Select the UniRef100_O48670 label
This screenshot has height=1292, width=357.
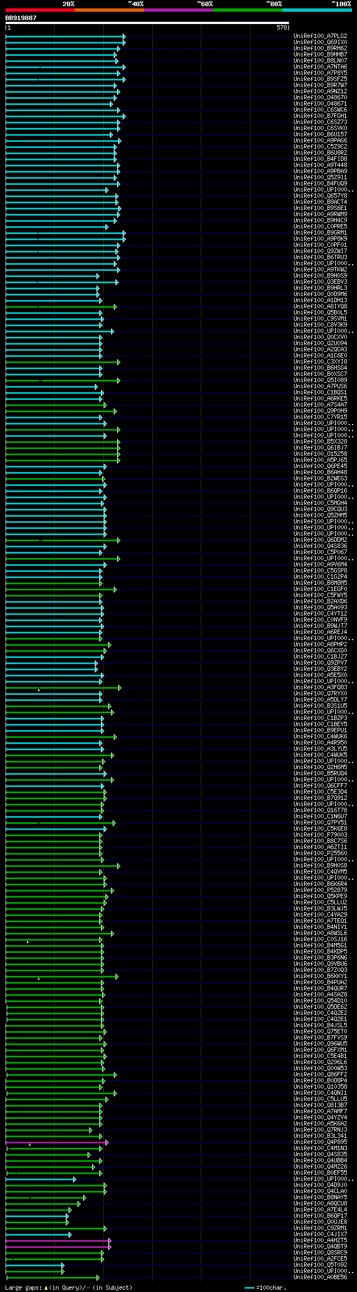click(x=320, y=98)
